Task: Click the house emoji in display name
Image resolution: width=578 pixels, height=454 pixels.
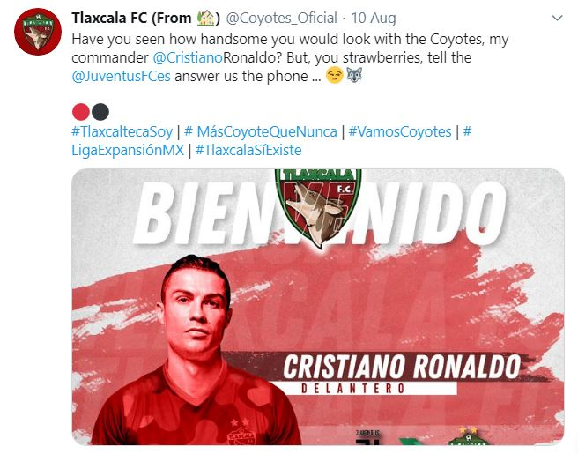Action: [x=205, y=18]
